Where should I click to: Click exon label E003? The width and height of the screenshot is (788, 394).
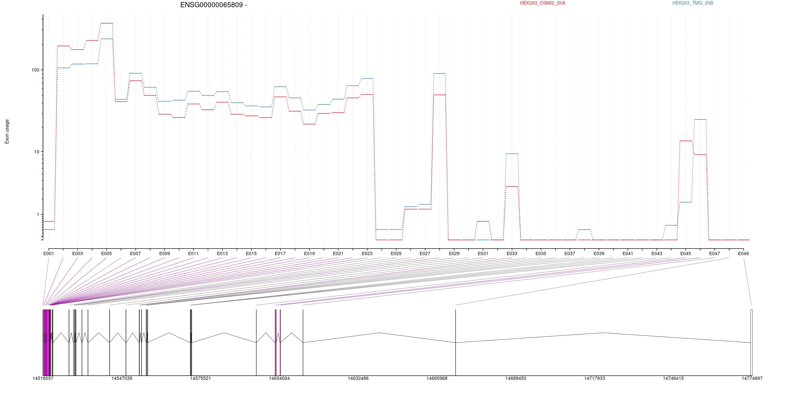(x=77, y=253)
